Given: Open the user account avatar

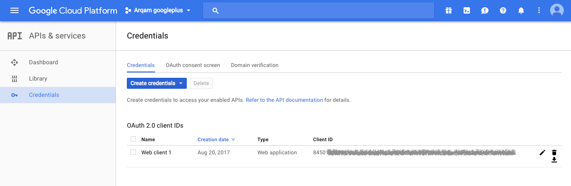Looking at the screenshot, I should (x=556, y=10).
